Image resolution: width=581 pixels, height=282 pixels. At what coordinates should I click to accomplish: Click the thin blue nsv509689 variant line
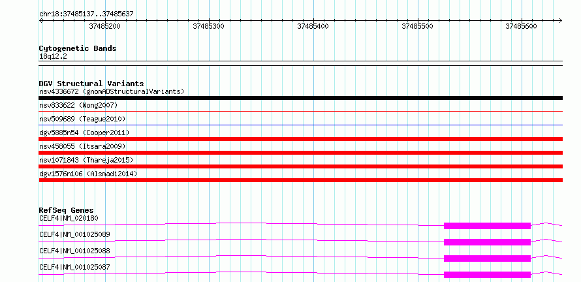(x=300, y=125)
